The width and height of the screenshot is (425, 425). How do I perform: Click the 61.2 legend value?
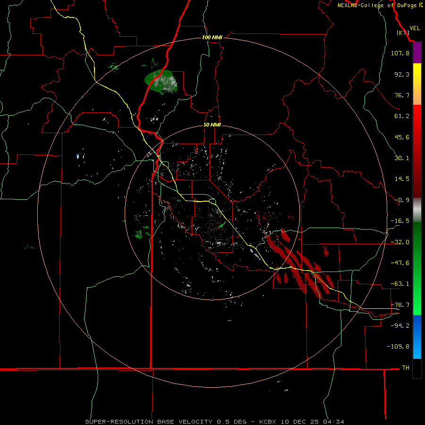[x=402, y=116]
